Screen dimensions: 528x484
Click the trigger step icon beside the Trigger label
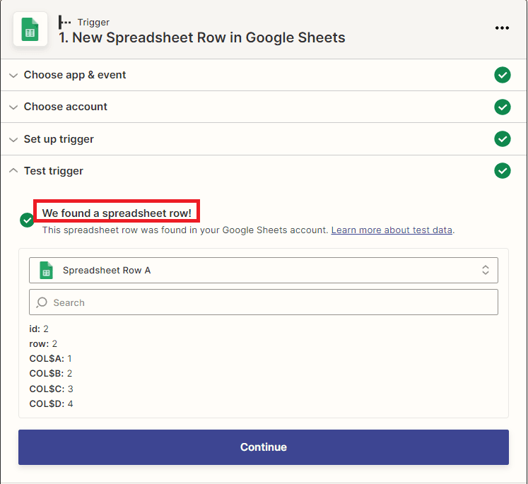pyautogui.click(x=65, y=23)
